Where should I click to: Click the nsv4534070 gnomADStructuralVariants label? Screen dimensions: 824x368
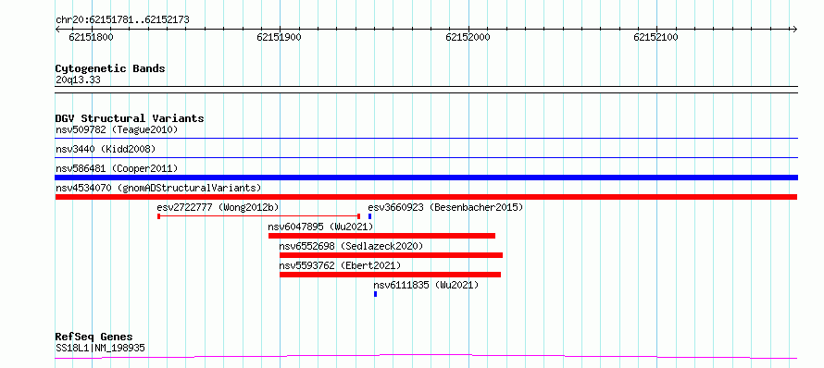(158, 188)
